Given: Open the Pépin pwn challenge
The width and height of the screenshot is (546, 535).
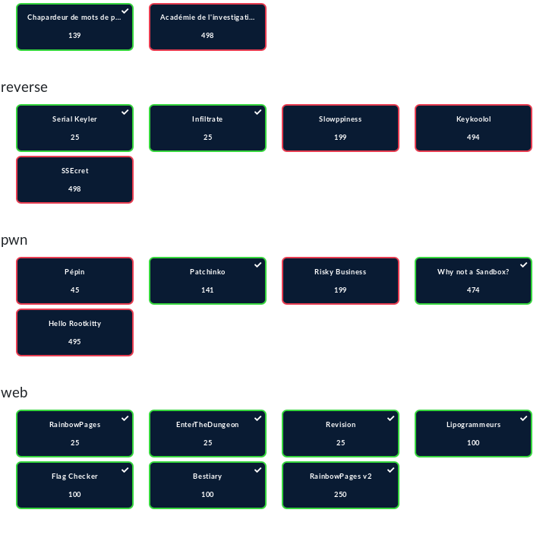Looking at the screenshot, I should 74,280.
